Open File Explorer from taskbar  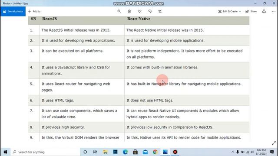pyautogui.click(x=105, y=152)
